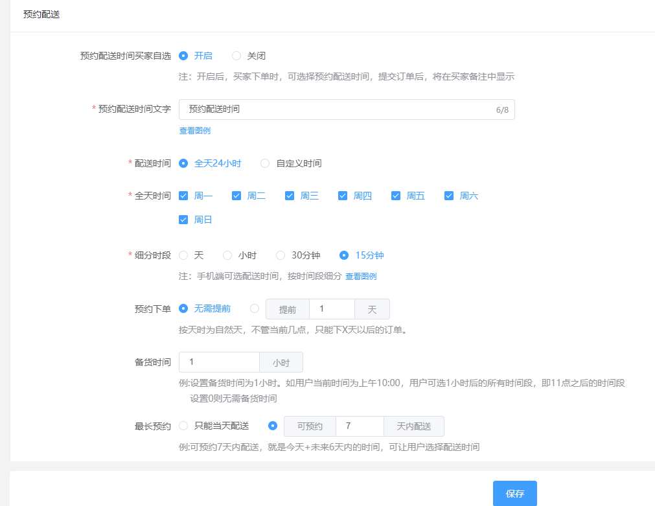This screenshot has width=655, height=506.
Task: Click the 备货时间 hours input field
Action: [220, 362]
